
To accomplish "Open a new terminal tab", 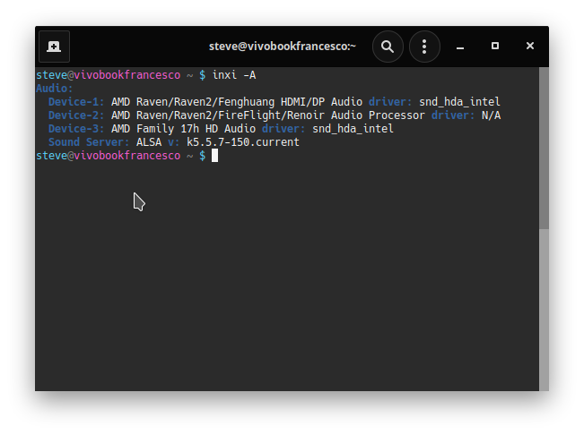I will click(x=54, y=46).
